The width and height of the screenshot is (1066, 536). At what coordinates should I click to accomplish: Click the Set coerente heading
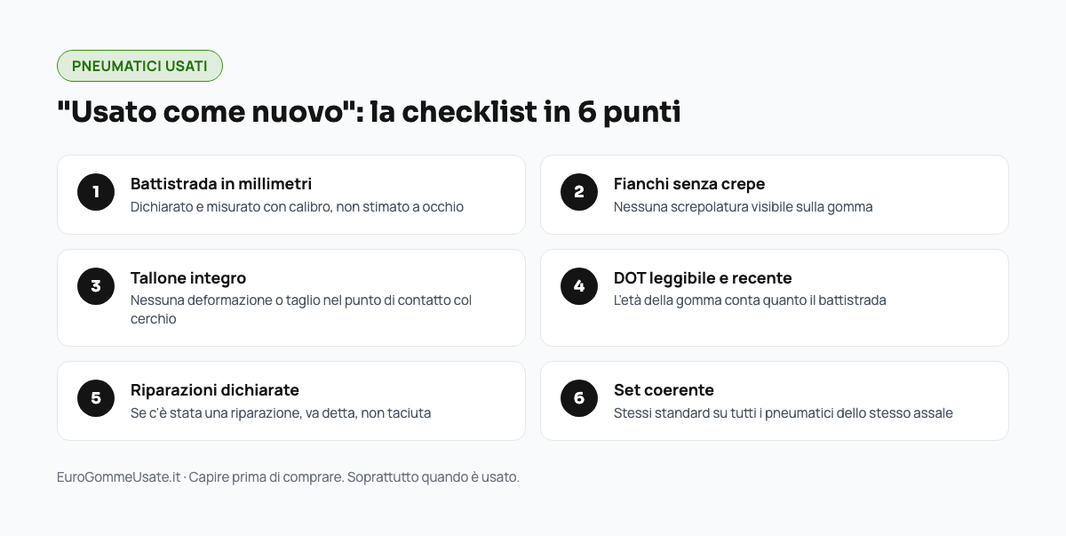664,390
